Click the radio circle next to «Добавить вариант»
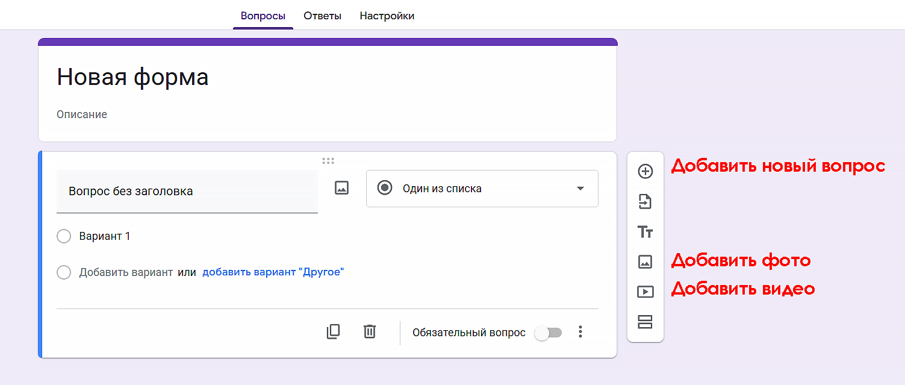The image size is (905, 385). tap(64, 272)
